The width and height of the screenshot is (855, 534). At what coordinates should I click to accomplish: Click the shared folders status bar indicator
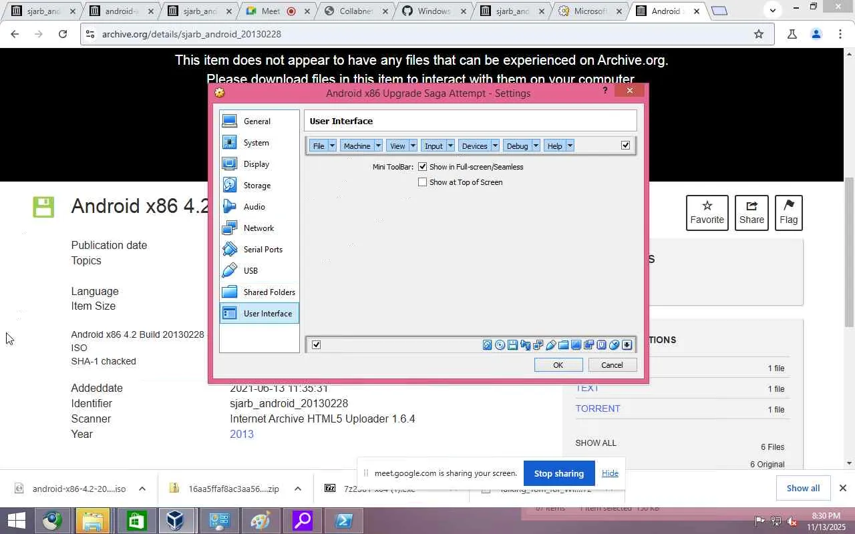(x=563, y=345)
